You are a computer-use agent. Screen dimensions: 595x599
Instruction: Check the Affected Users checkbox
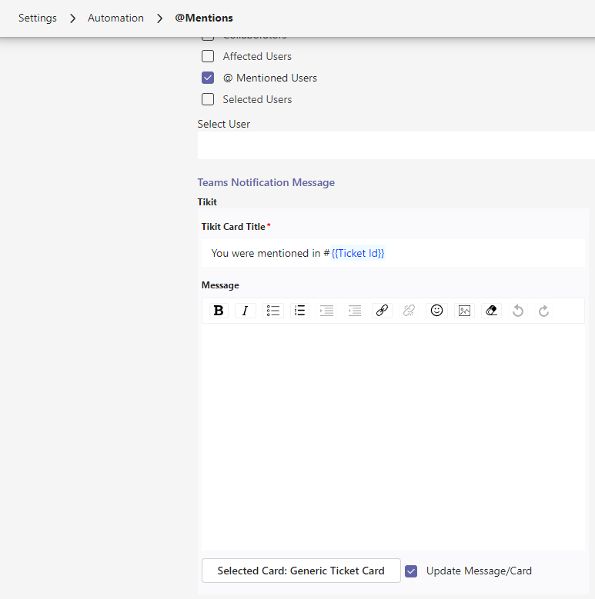(x=208, y=56)
